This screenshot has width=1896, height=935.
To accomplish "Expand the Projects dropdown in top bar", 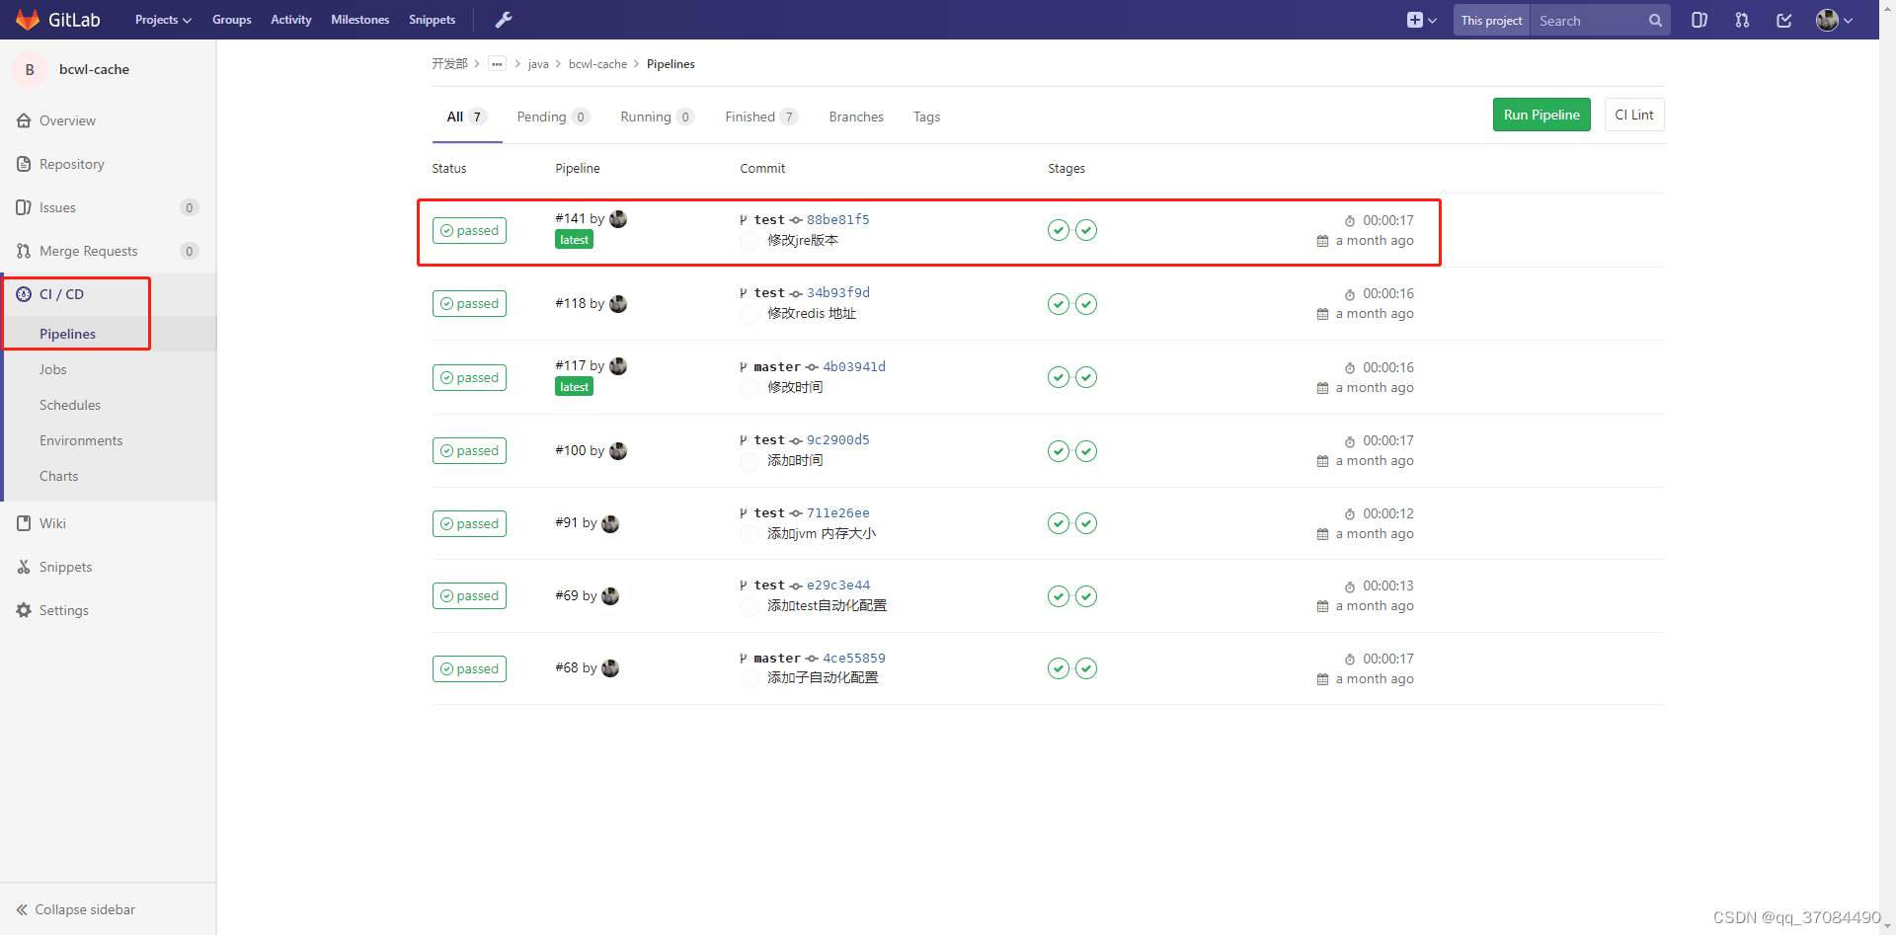I will pos(162,19).
